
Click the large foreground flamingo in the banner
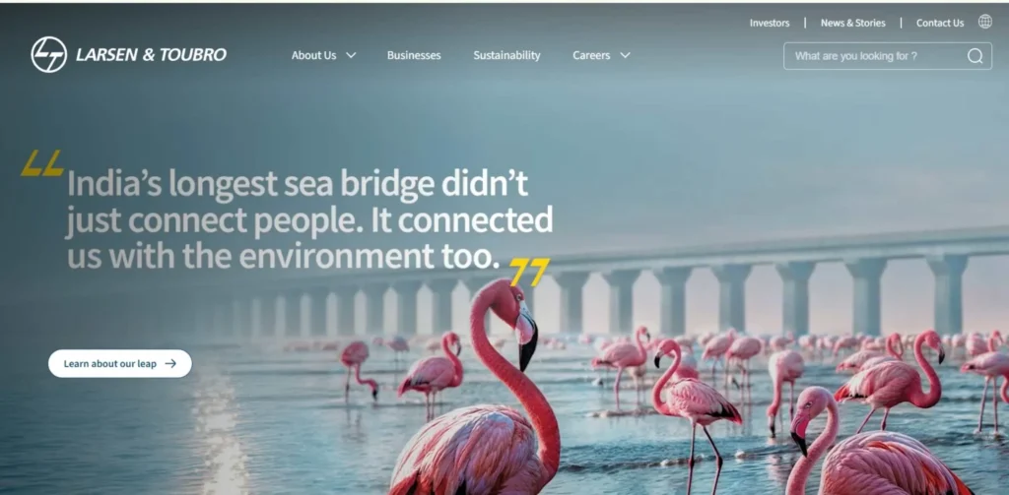(489, 392)
